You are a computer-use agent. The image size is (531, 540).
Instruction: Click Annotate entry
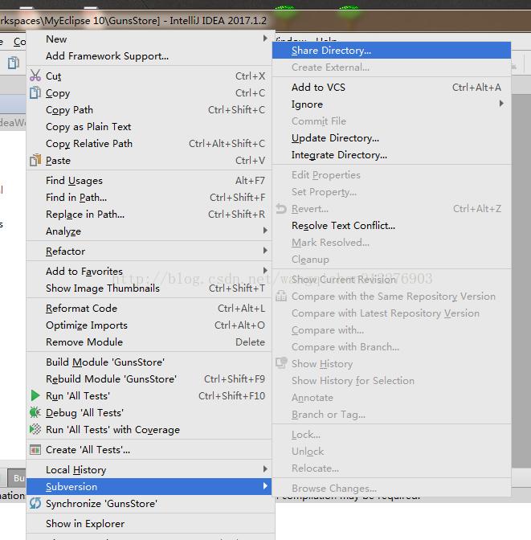click(x=391, y=398)
